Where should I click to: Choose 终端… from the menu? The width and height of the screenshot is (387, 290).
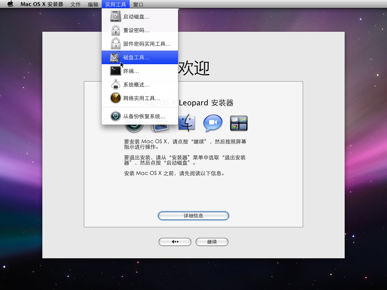pos(140,71)
